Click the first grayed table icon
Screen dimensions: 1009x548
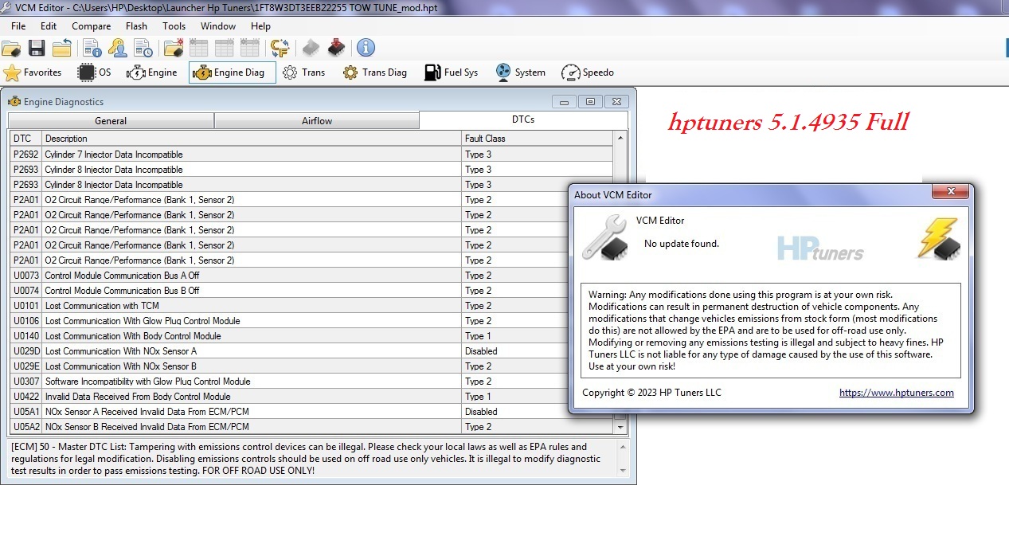click(x=199, y=48)
